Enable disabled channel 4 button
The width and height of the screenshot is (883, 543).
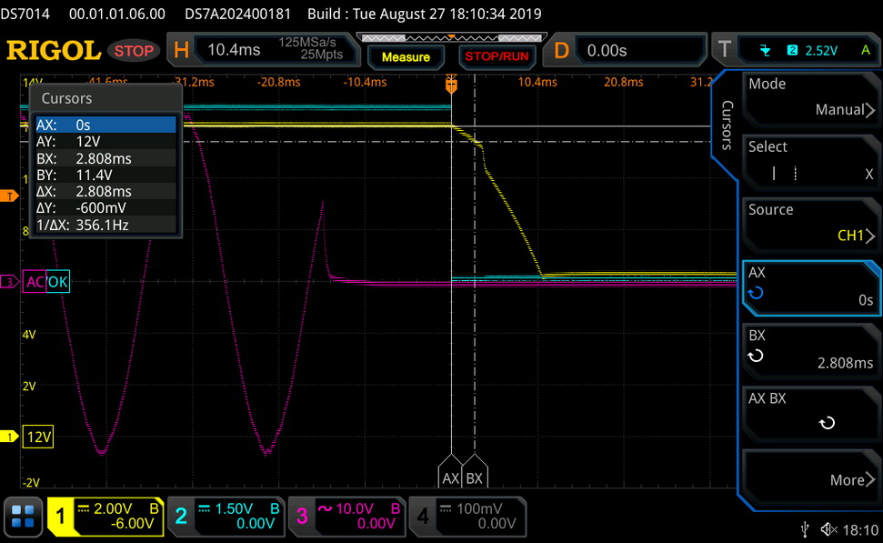(422, 516)
